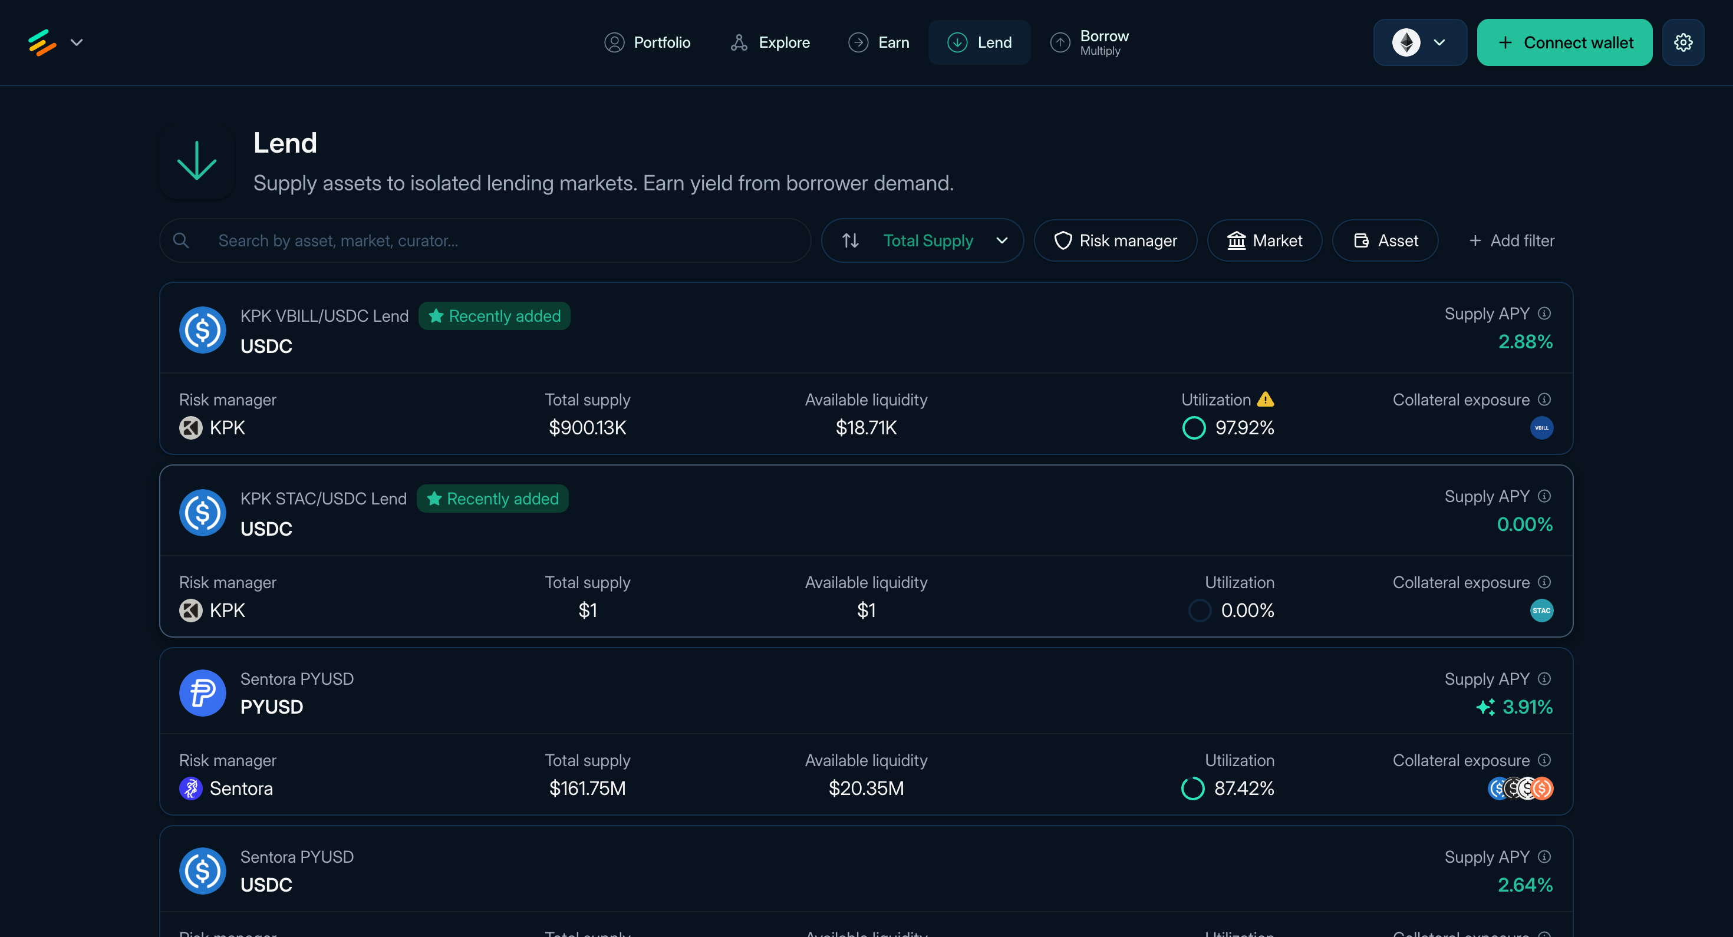Open Collateral exposure info for KPK VBILL/USDC

[x=1544, y=400]
